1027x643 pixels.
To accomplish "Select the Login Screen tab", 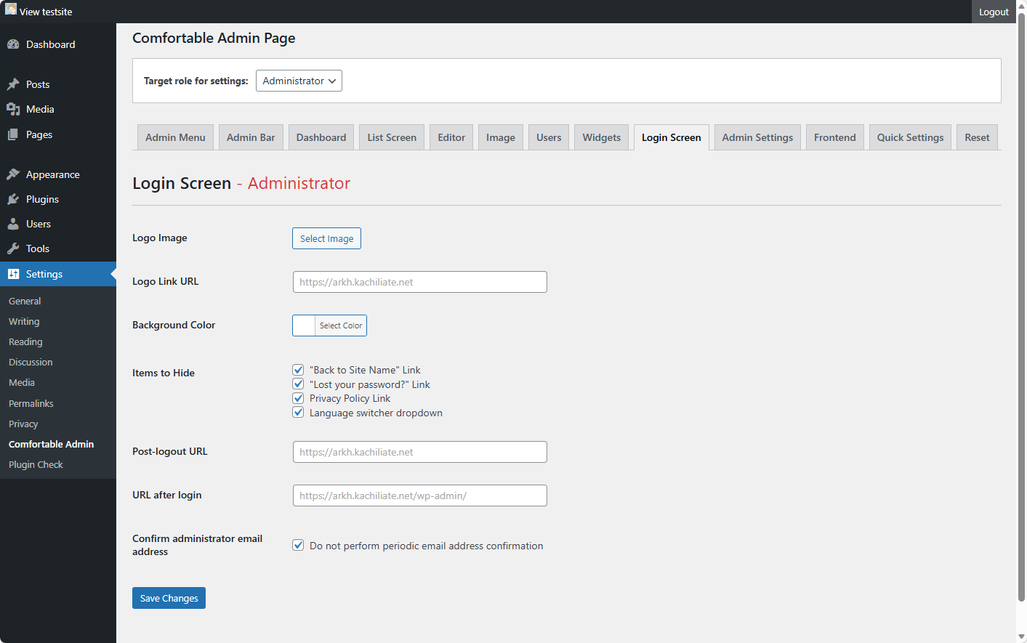I will click(672, 137).
